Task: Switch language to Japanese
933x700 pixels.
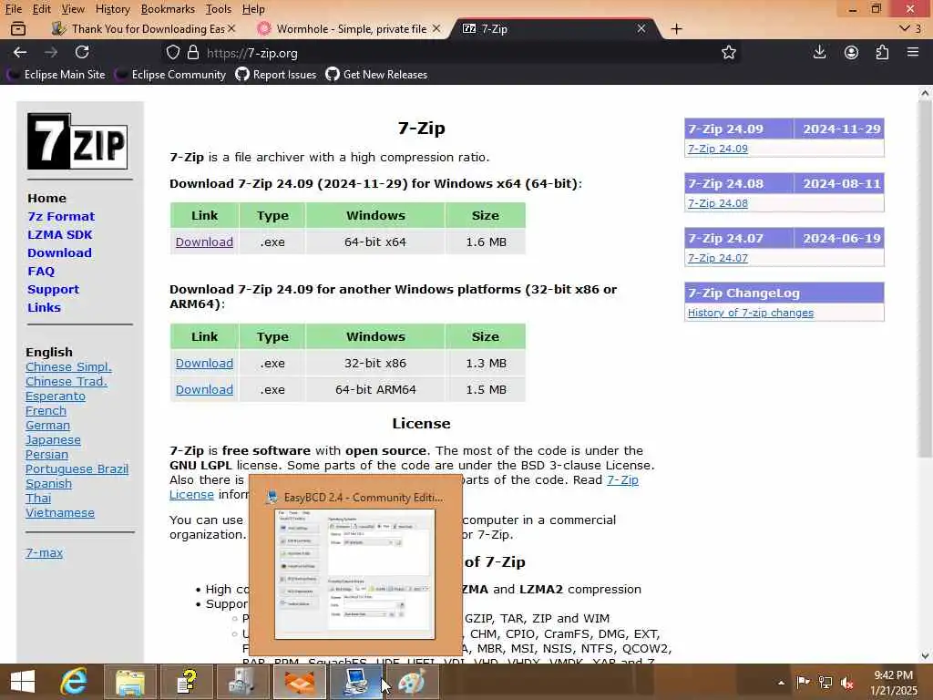Action: pos(53,440)
